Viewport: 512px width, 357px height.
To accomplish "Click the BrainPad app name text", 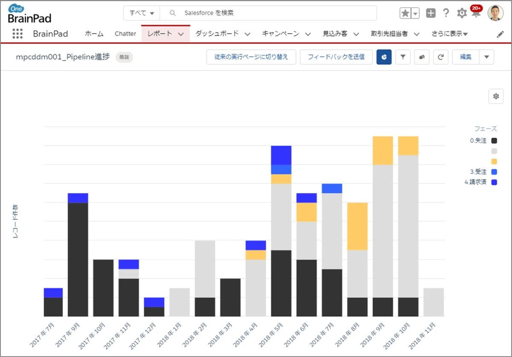I will (50, 34).
